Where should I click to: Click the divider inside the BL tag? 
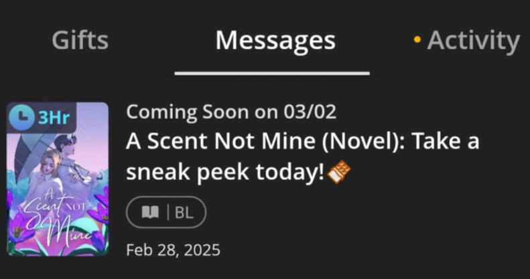click(168, 213)
